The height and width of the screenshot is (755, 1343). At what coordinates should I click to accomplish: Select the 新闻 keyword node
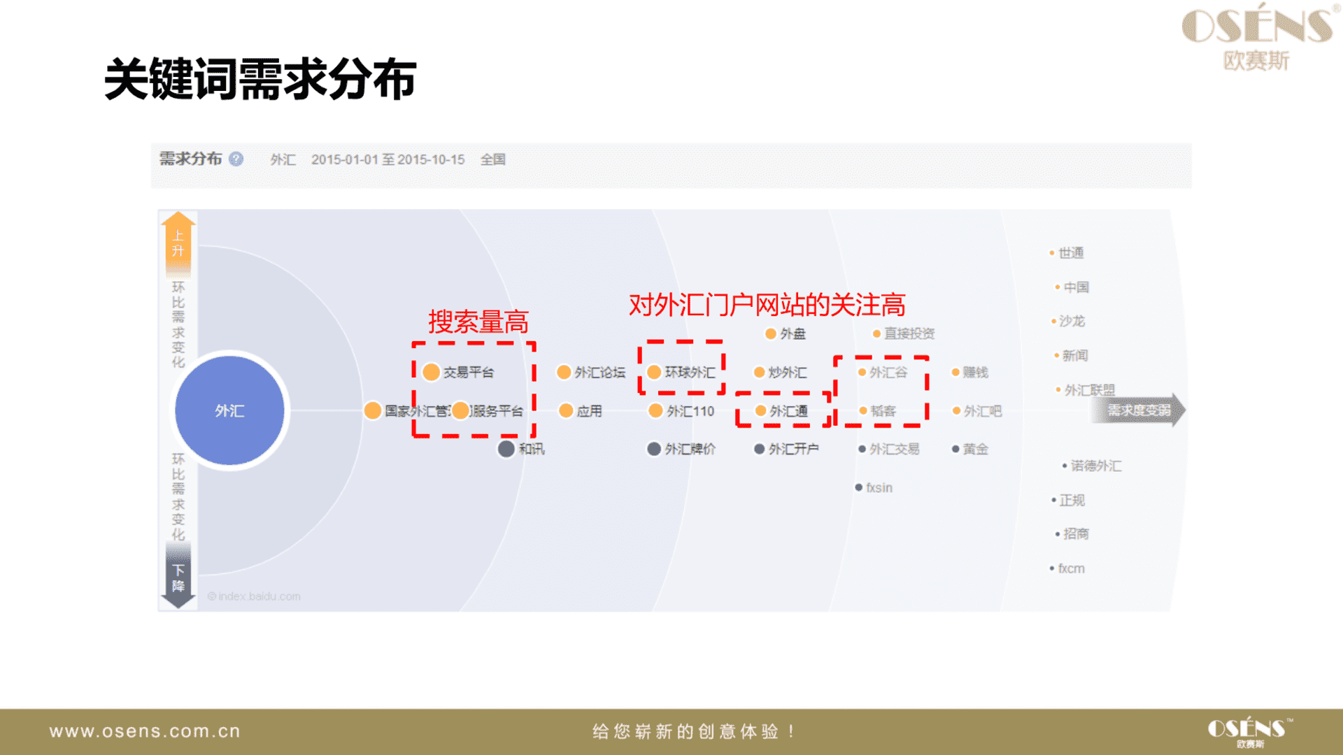[x=1072, y=355]
